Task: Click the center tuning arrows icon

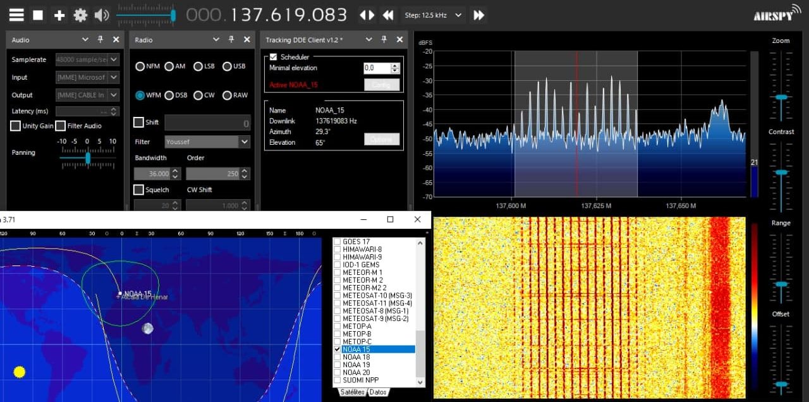Action: (x=367, y=15)
